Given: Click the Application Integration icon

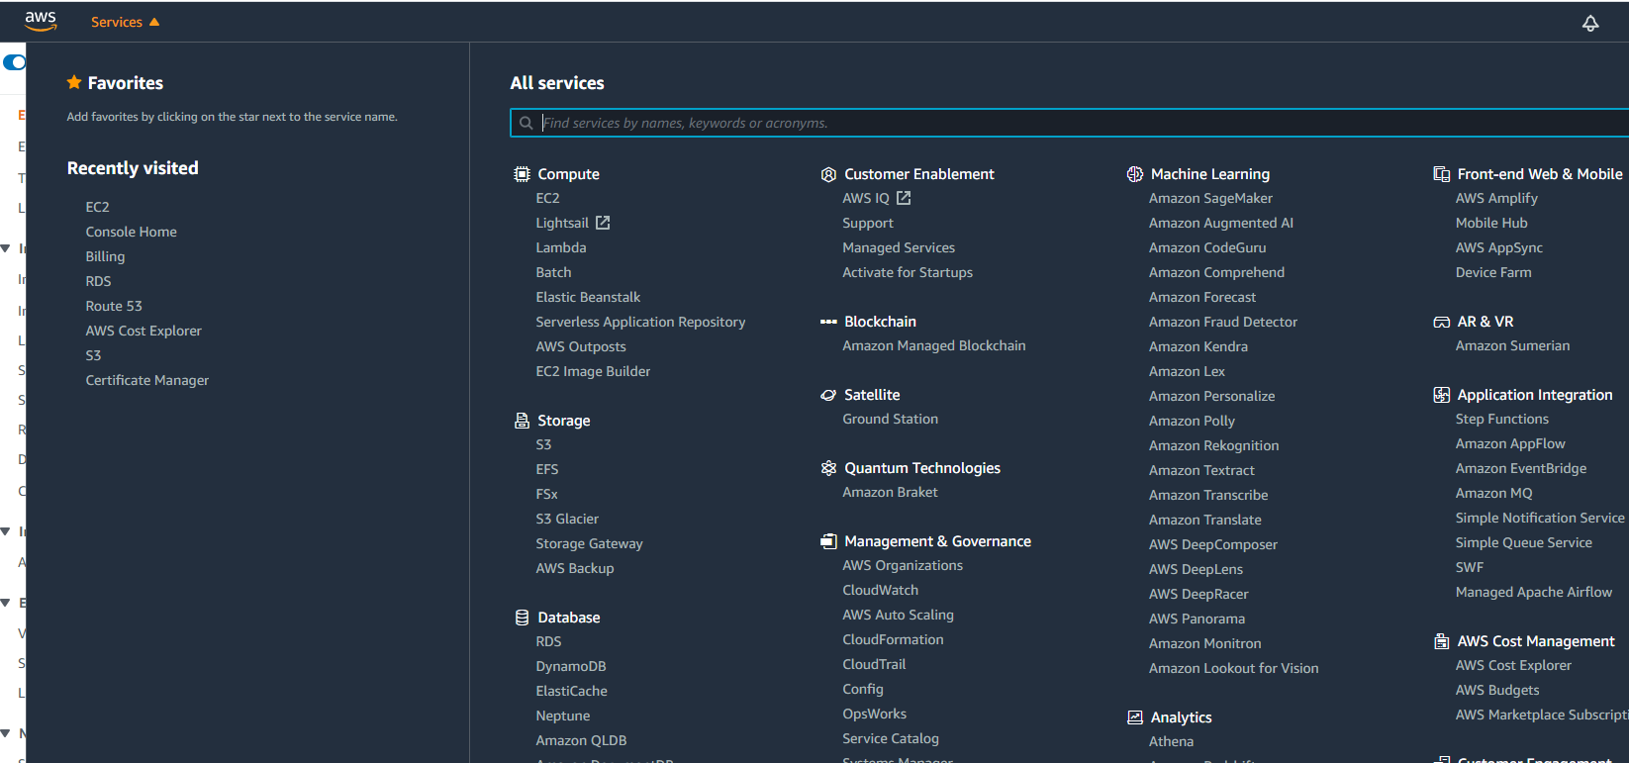Looking at the screenshot, I should 1442,395.
